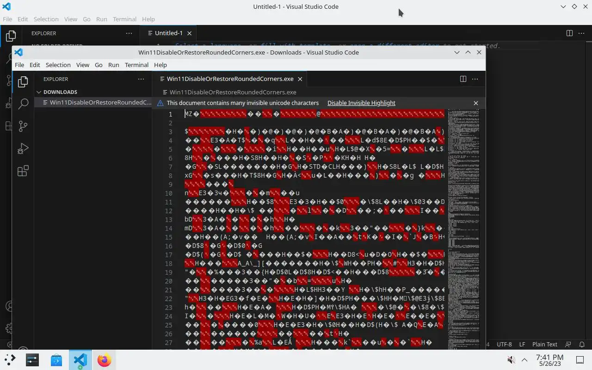Close the Untitled-1 tab in background window
This screenshot has width=592, height=370.
pos(189,33)
